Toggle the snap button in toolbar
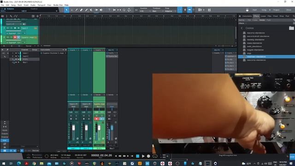 (x=180, y=10)
